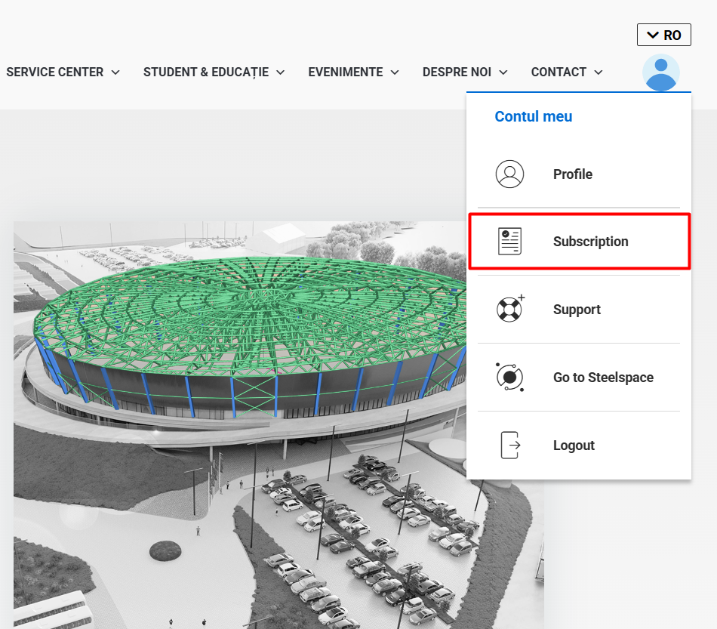Click the Subscription document icon
The image size is (717, 629).
point(509,241)
